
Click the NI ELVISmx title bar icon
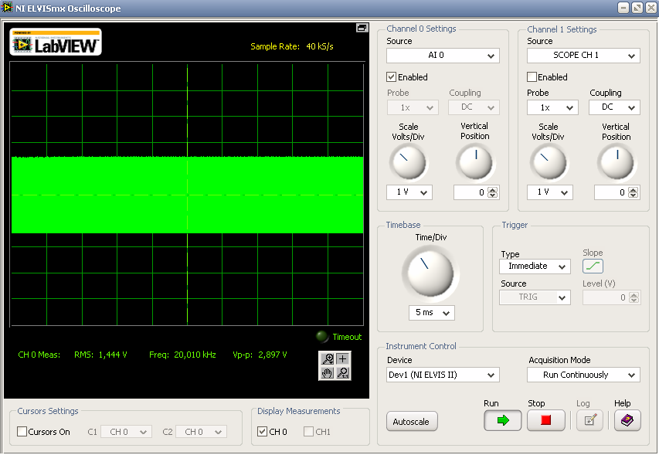pyautogui.click(x=7, y=8)
